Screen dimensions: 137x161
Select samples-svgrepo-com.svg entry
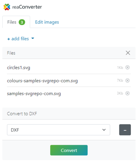(x=69, y=93)
